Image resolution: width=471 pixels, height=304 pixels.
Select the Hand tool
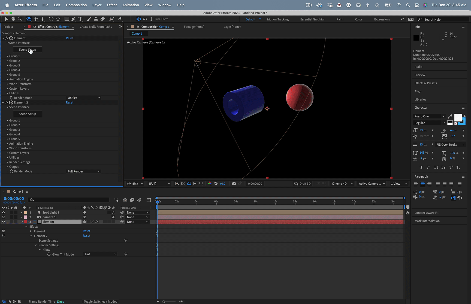13,19
